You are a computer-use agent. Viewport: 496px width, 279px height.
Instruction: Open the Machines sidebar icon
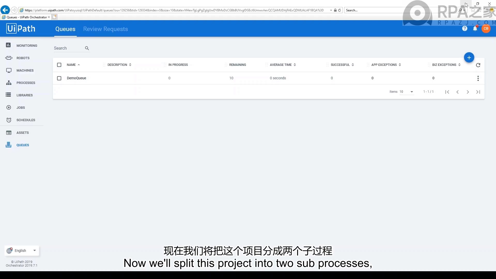[x=9, y=70]
